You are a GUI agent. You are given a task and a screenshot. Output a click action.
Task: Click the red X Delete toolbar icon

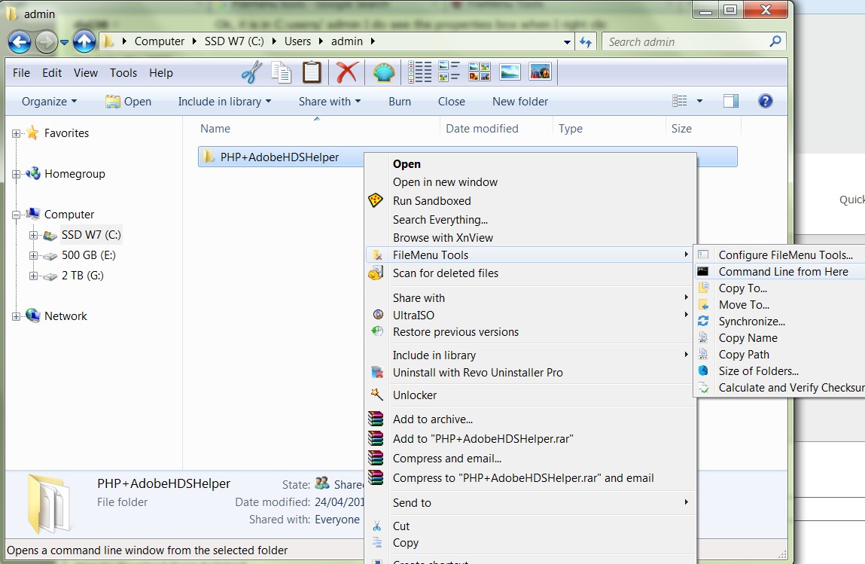click(x=347, y=72)
